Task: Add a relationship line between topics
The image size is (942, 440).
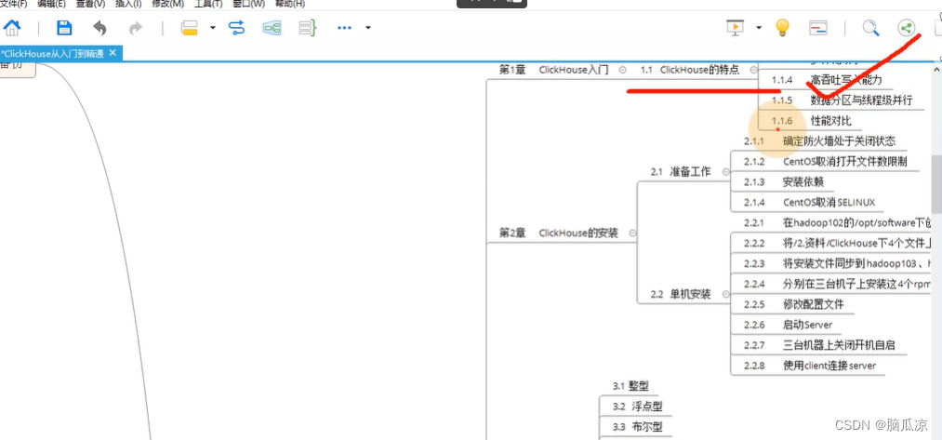Action: pyautogui.click(x=237, y=28)
